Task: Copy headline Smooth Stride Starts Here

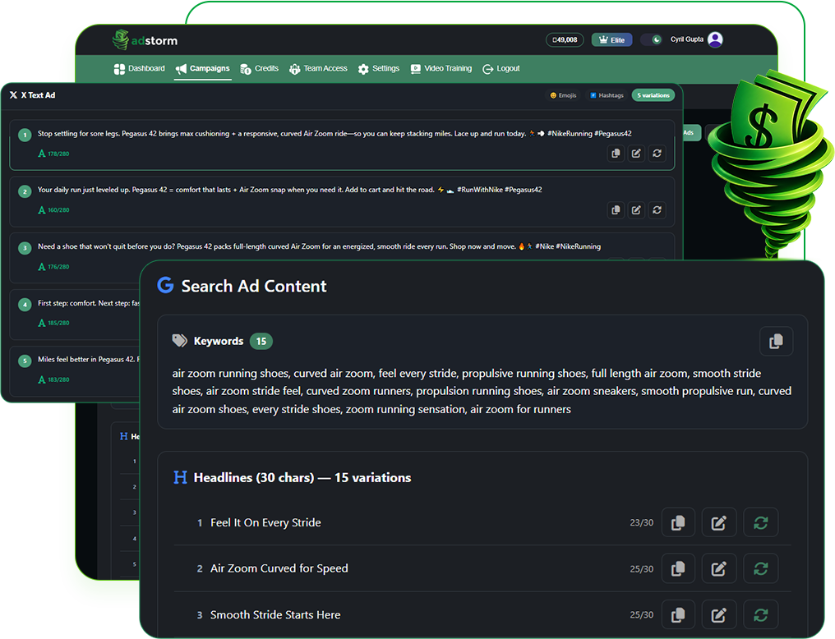Action: [x=678, y=615]
